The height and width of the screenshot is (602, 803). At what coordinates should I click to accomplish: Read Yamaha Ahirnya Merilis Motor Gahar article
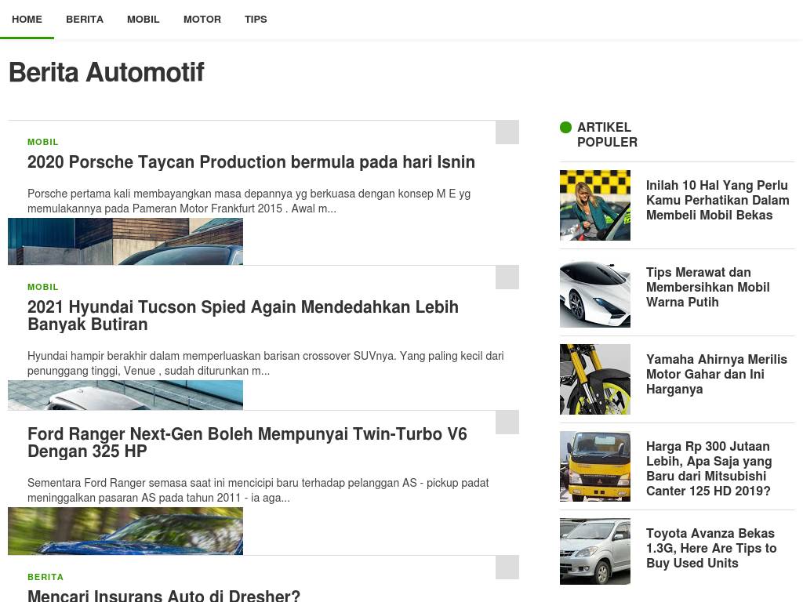[x=717, y=374]
